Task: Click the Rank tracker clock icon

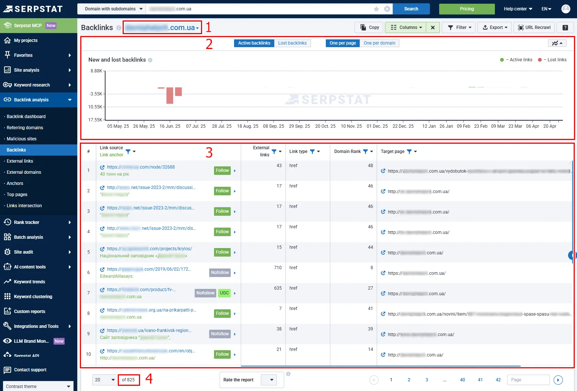Action: click(x=7, y=222)
